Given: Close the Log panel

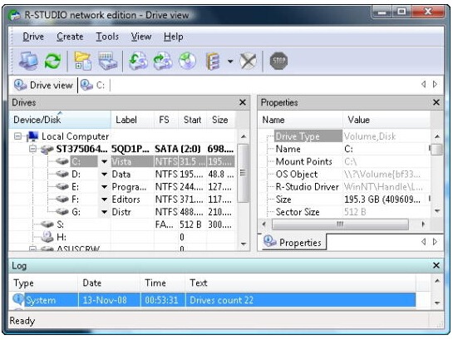Looking at the screenshot, I should [x=436, y=265].
